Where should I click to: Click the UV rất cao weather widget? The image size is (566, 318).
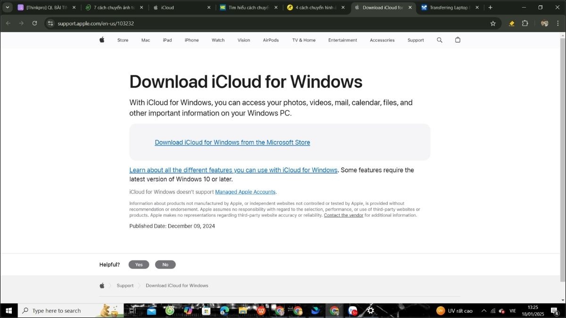coord(455,310)
